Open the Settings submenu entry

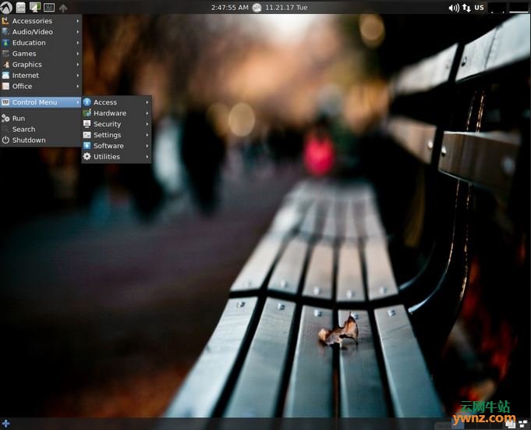[x=116, y=135]
